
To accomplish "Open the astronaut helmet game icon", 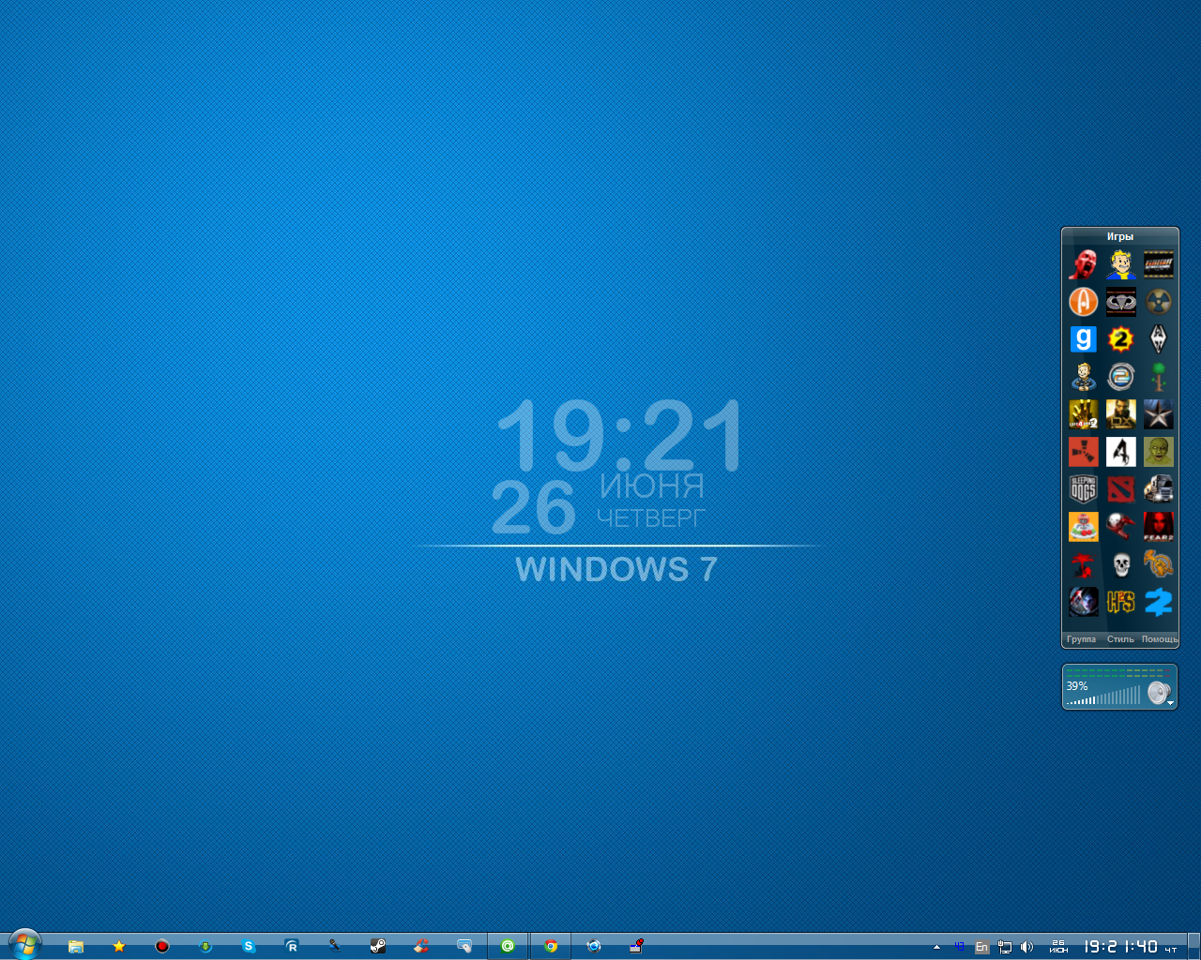I will tap(1084, 602).
